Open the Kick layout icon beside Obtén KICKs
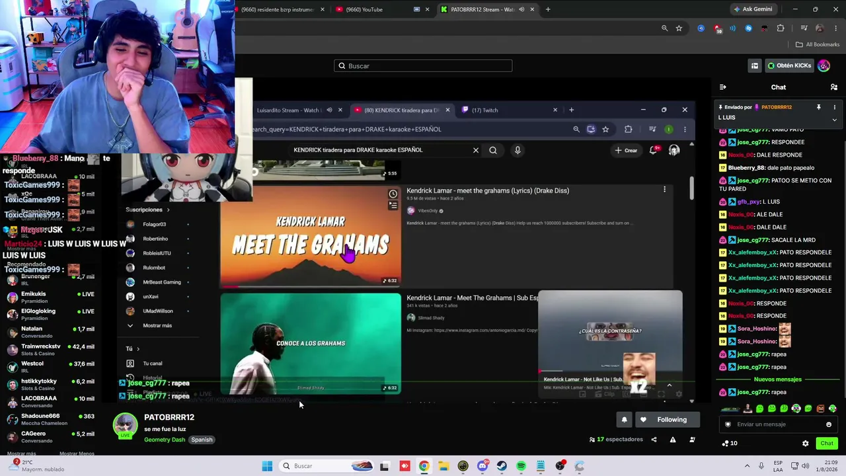Image resolution: width=846 pixels, height=476 pixels. [x=754, y=65]
